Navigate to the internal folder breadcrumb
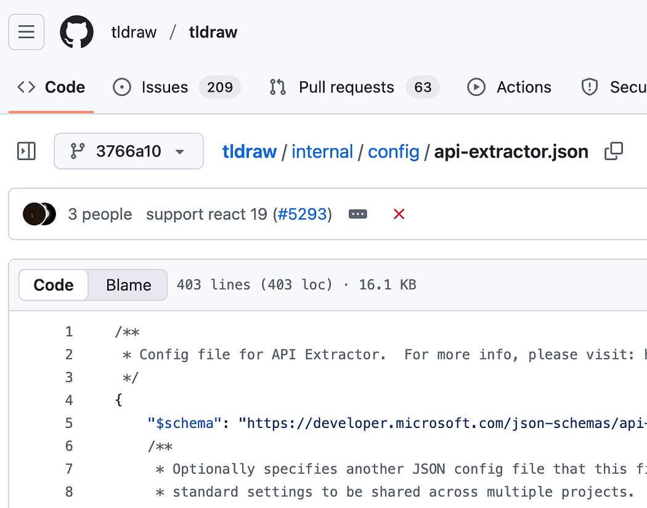 (x=322, y=151)
